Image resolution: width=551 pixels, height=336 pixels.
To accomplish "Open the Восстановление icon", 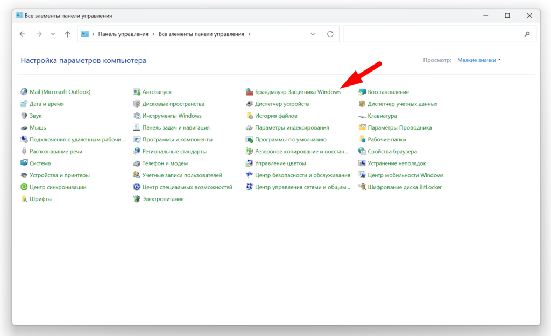I will 362,92.
